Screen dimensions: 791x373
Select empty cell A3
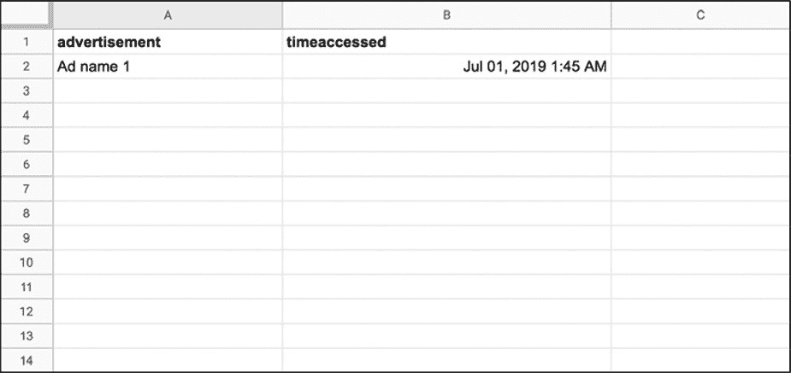click(168, 90)
